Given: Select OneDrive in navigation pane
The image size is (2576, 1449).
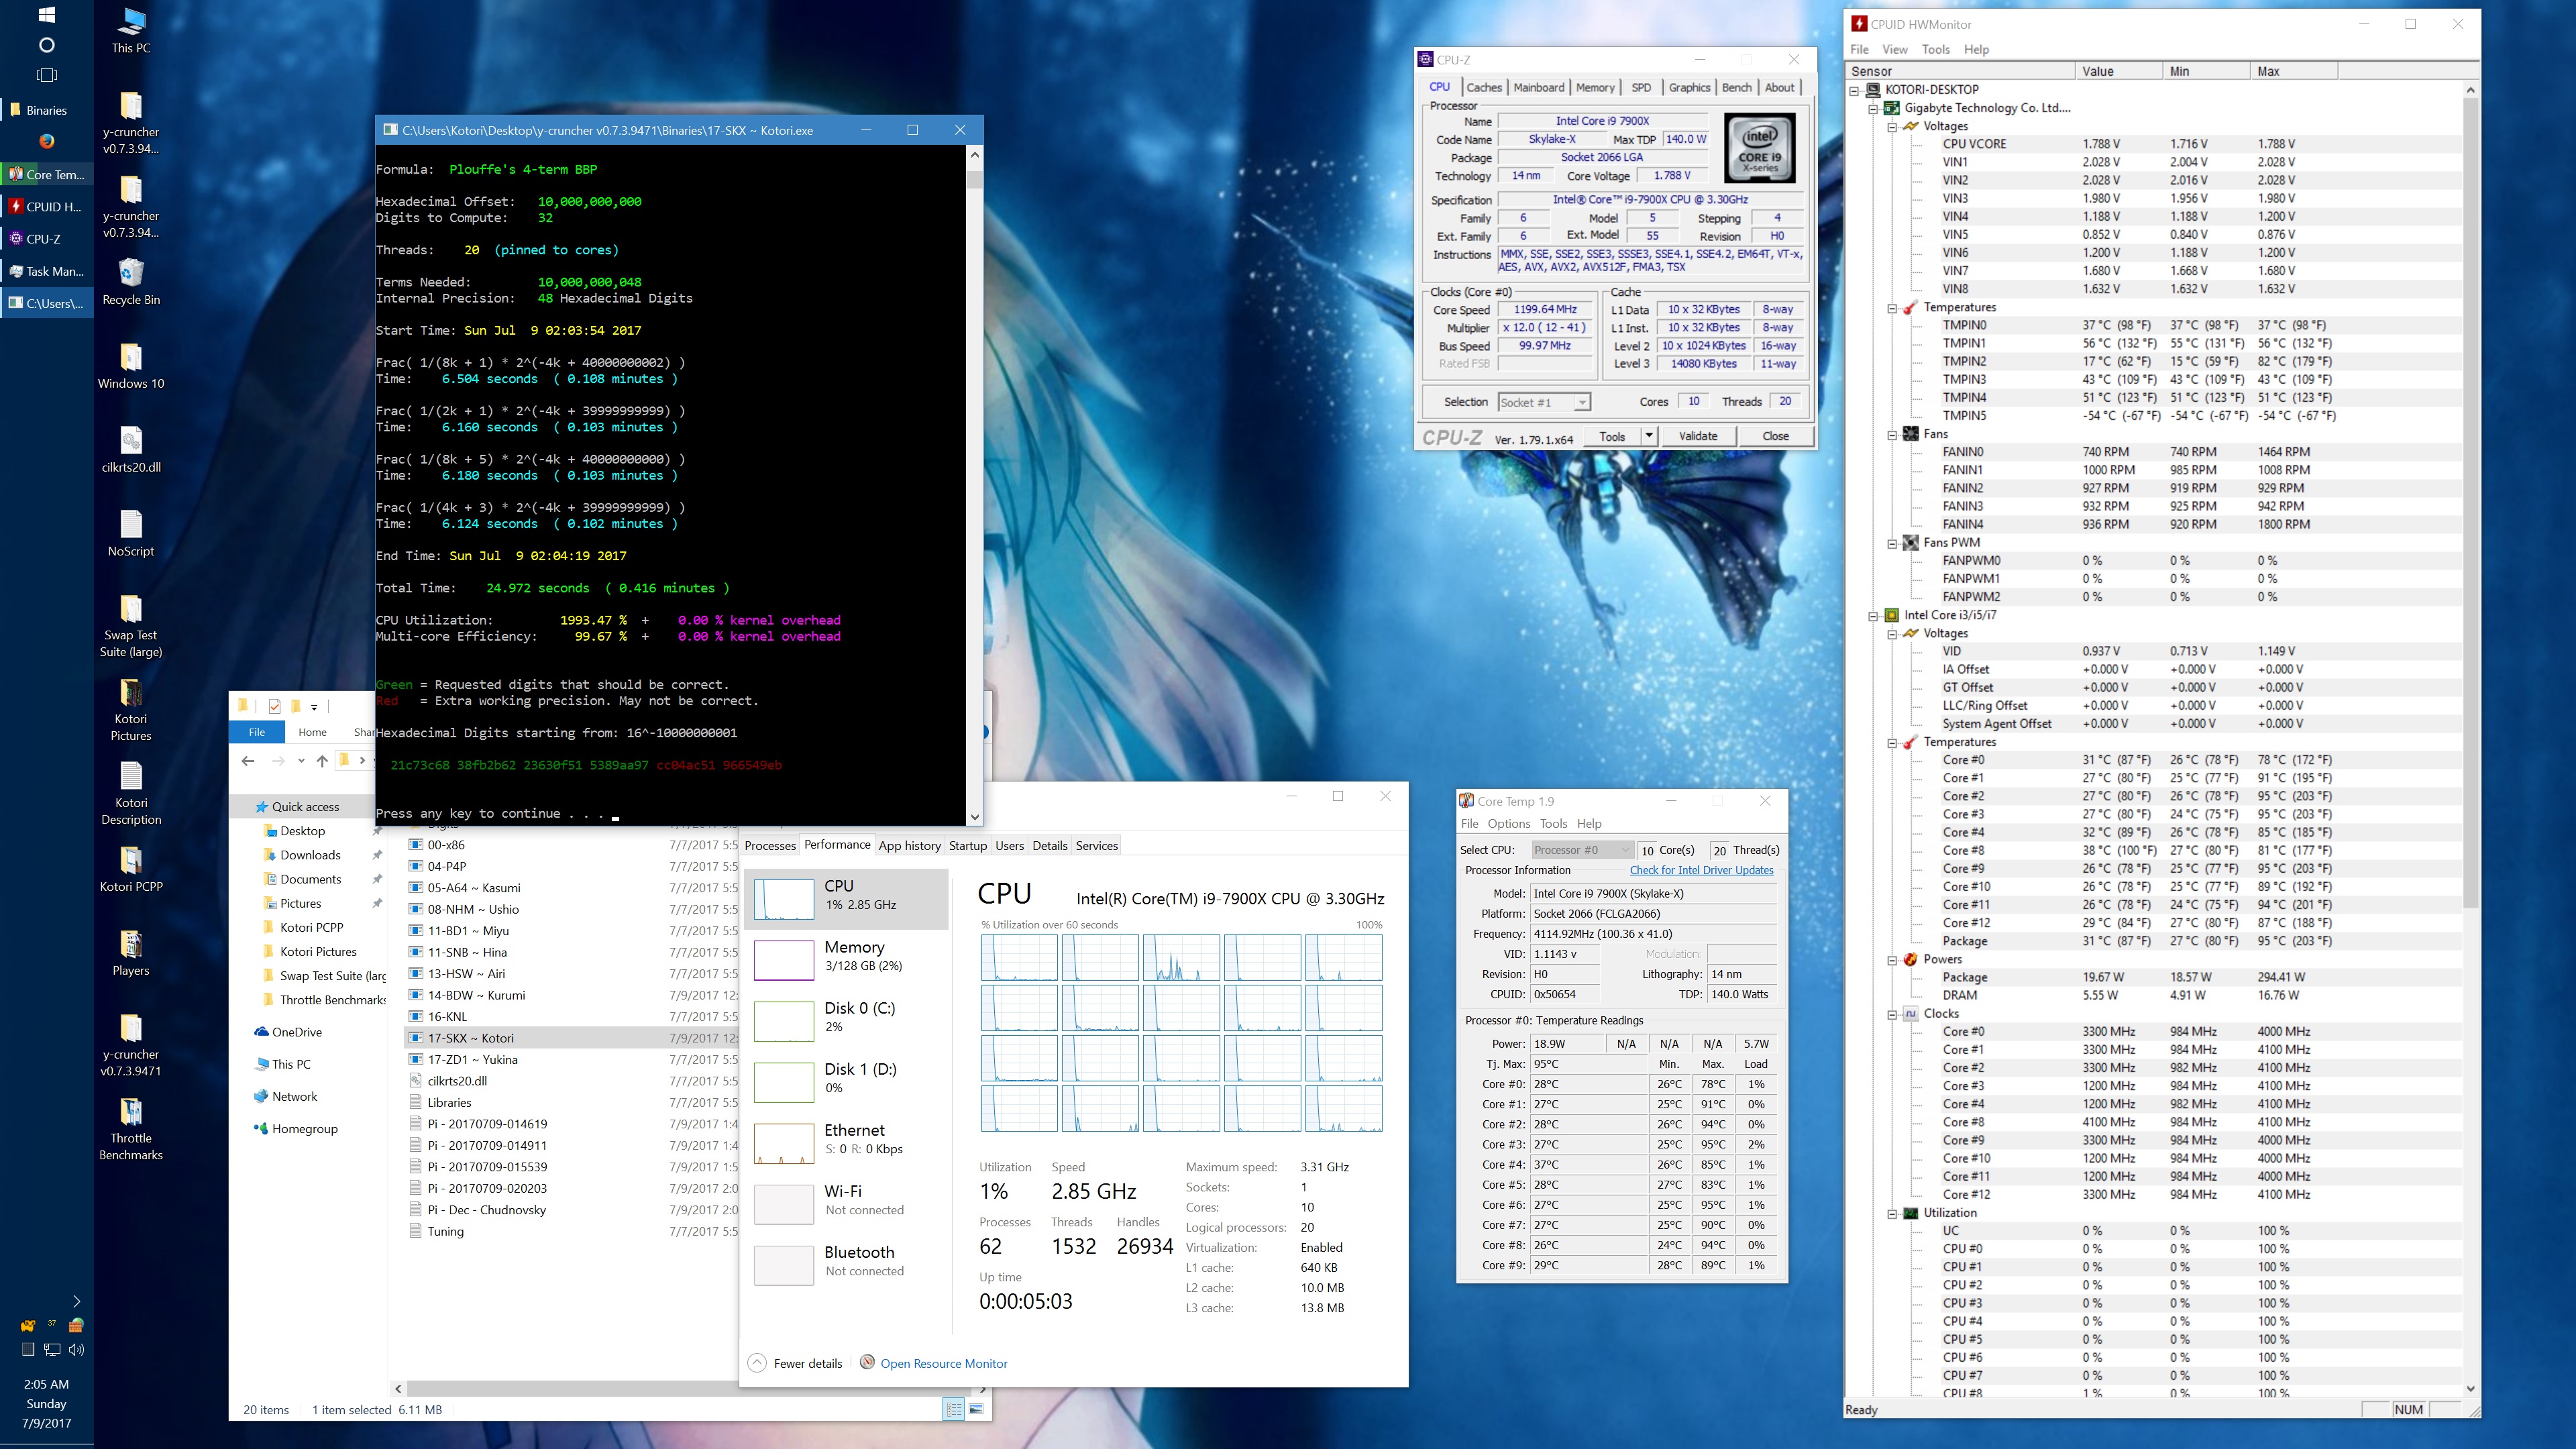Looking at the screenshot, I should coord(296,1032).
